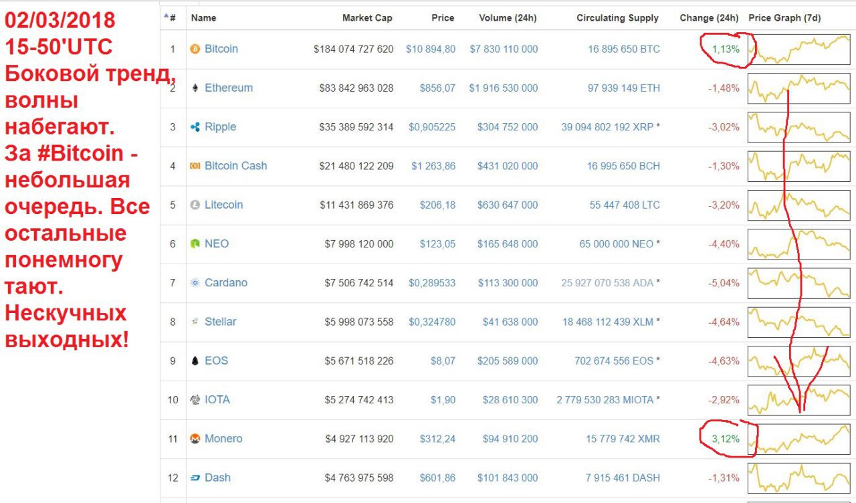
Task: Open the Bitcoin Cash name link
Action: click(235, 166)
